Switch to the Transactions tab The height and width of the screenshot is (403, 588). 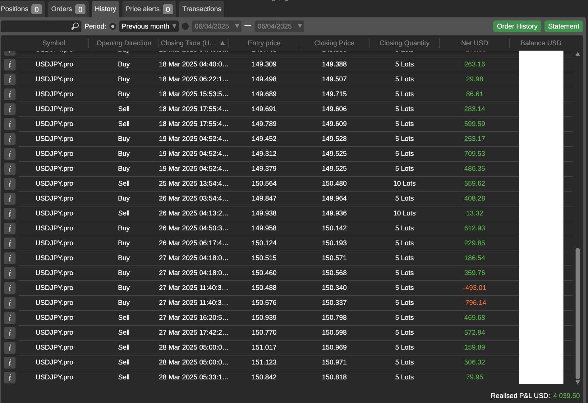(x=202, y=9)
